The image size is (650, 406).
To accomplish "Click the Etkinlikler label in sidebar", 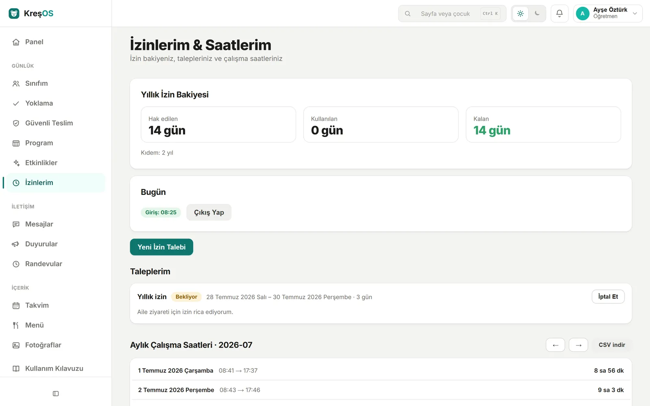I will pos(41,163).
